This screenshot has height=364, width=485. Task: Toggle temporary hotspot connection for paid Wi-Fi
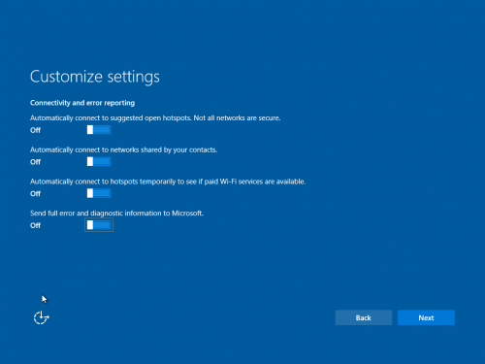[x=99, y=193]
